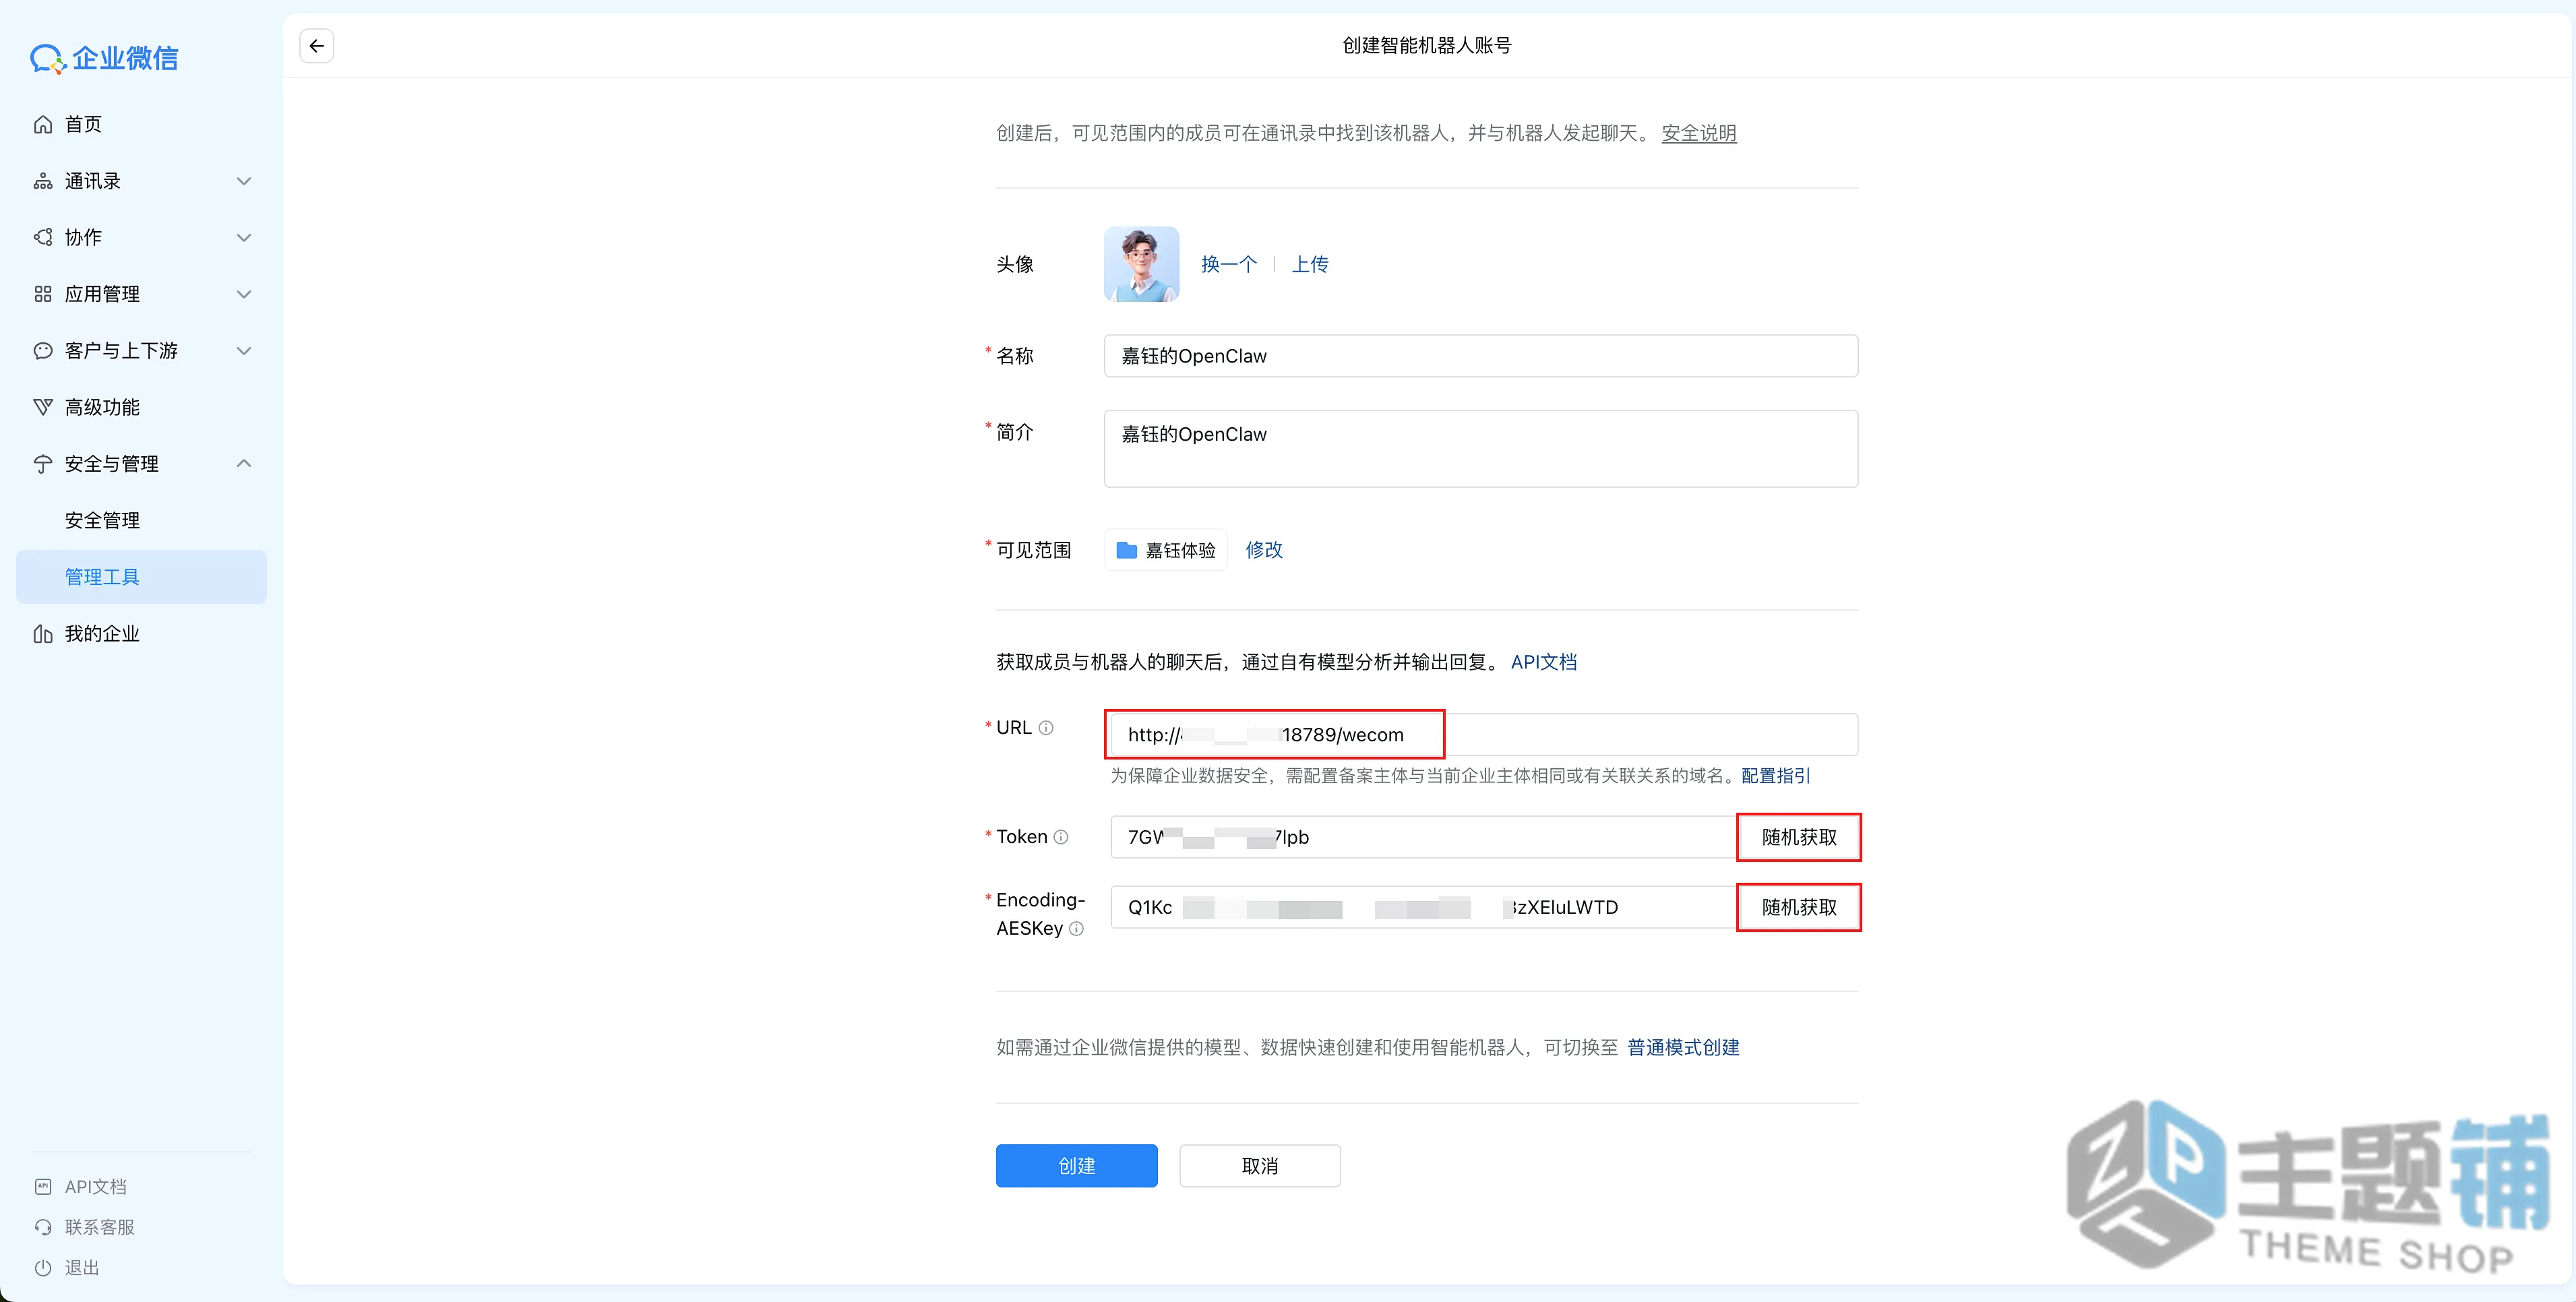
Task: Click 普通模式创建 link
Action: click(x=1683, y=1047)
